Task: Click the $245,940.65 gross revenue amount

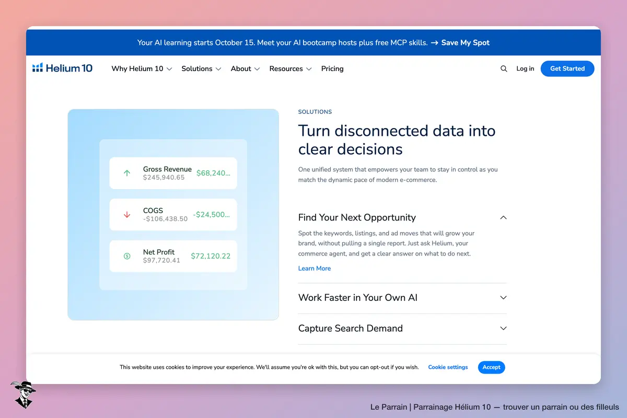Action: coord(164,178)
